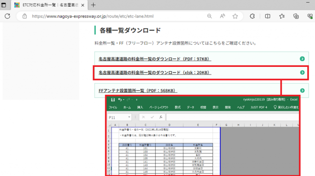Screen dimensions: 315x176
Task: Switch to the ホーム ribbon tab
Action: [x=127, y=107]
